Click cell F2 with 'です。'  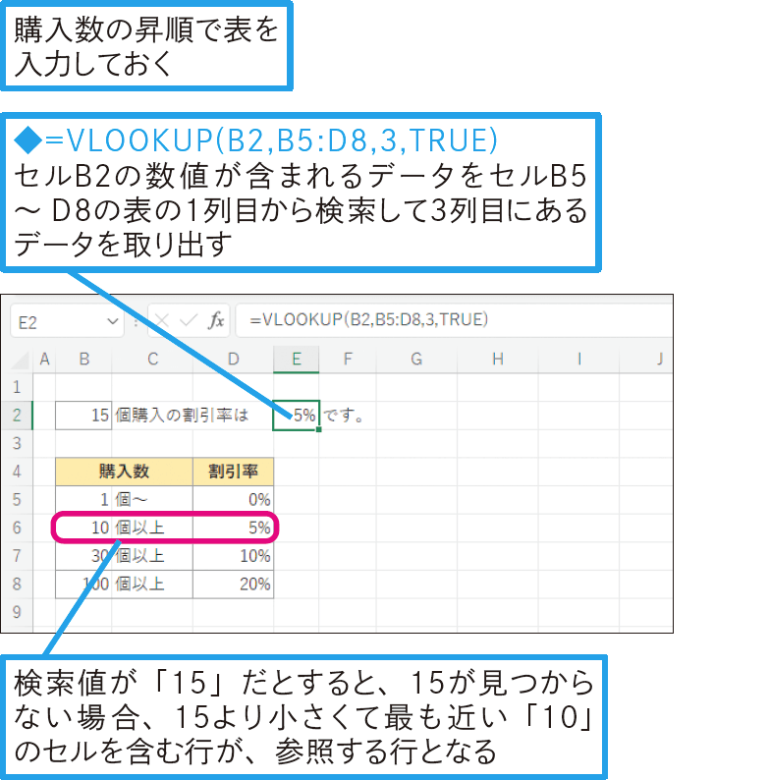coord(348,416)
